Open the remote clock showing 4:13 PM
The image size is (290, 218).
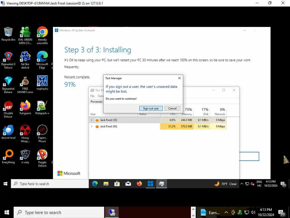pyautogui.click(x=271, y=184)
